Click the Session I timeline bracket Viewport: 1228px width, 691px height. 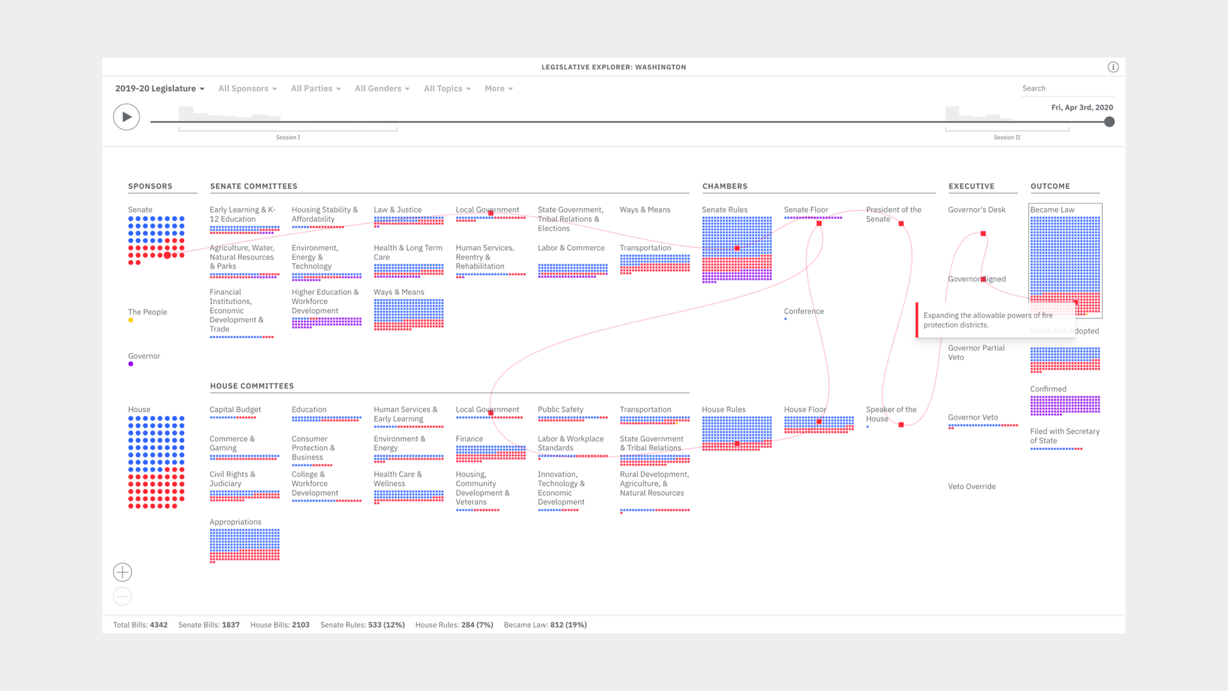(x=288, y=131)
